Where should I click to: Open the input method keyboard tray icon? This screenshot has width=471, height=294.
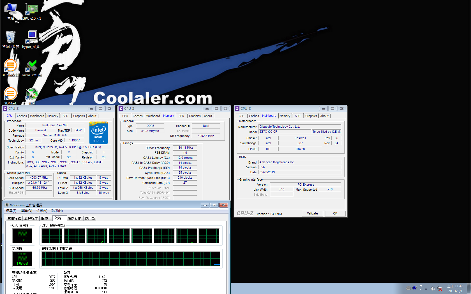point(408,288)
